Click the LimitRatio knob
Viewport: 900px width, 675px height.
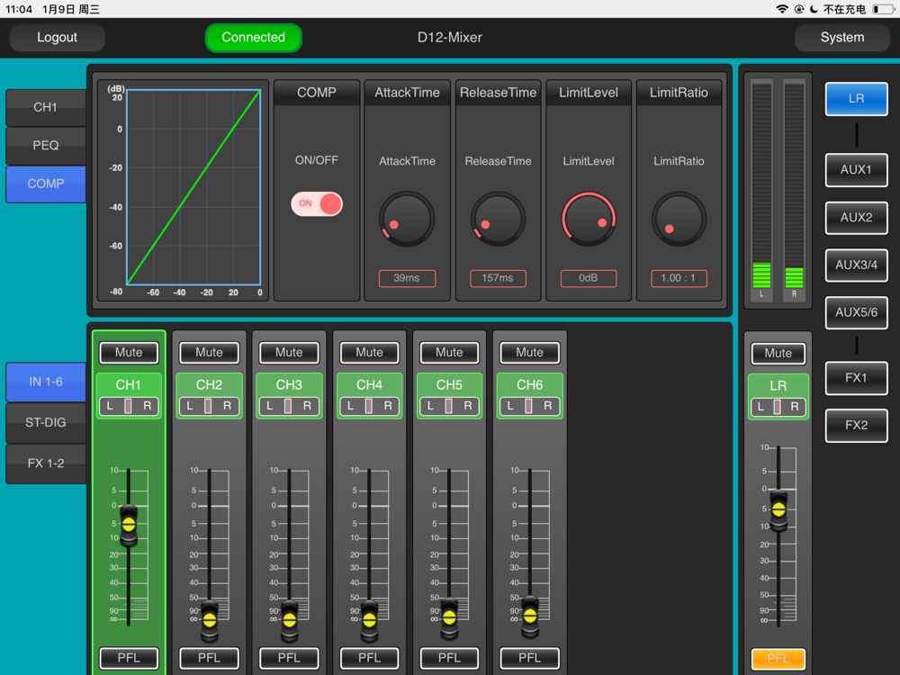click(x=679, y=219)
